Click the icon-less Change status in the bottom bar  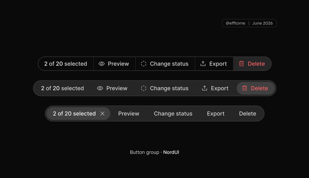[173, 113]
